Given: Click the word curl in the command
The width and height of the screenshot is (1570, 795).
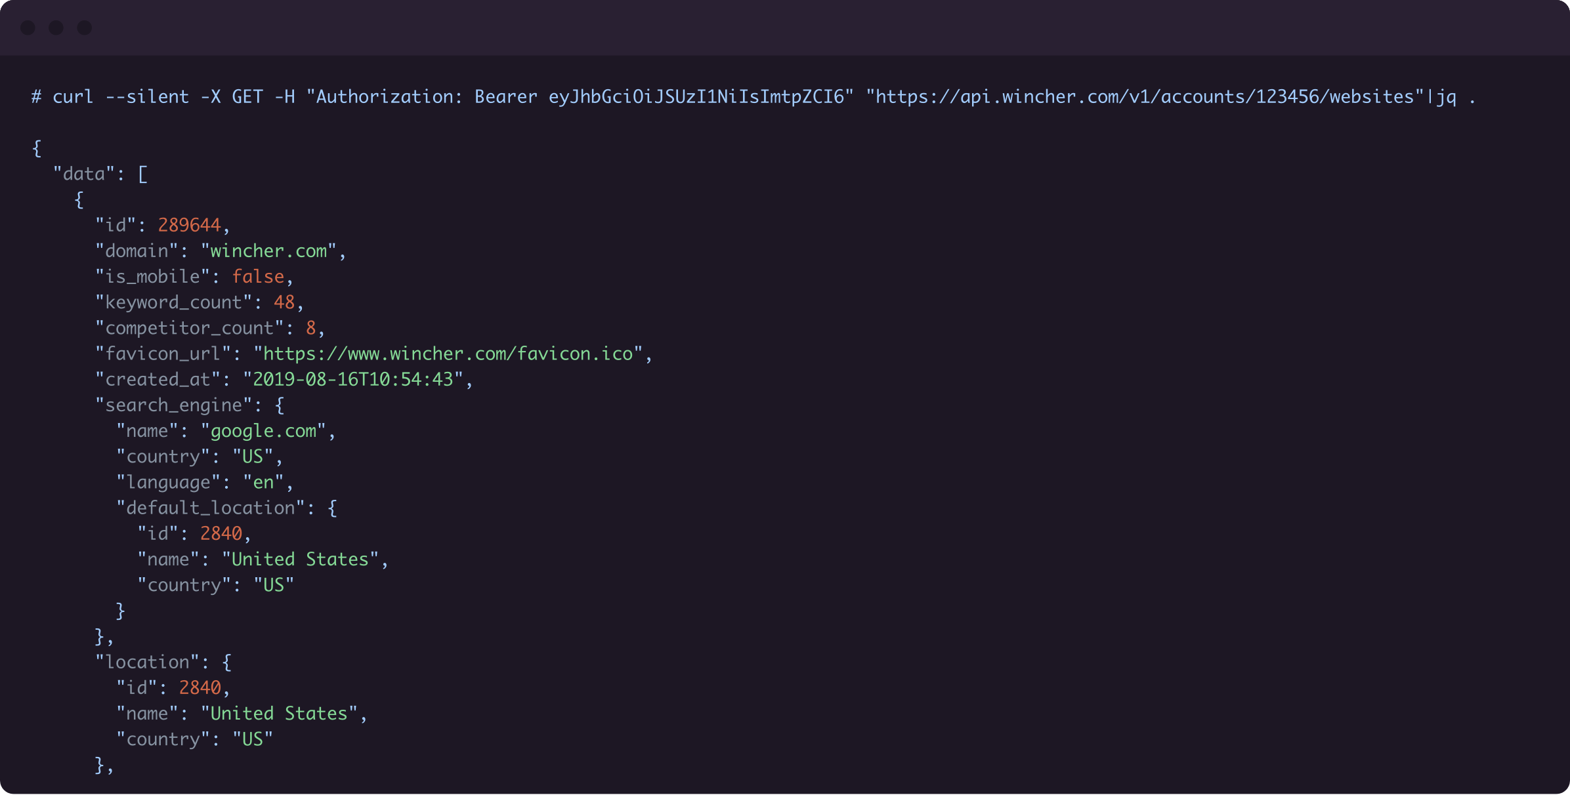Looking at the screenshot, I should 72,97.
